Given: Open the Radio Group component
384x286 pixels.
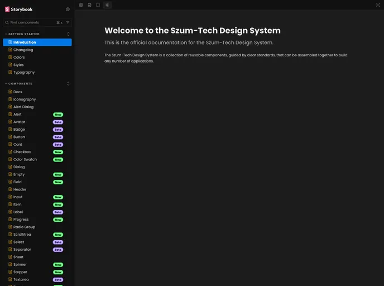Looking at the screenshot, I should tap(37, 227).
